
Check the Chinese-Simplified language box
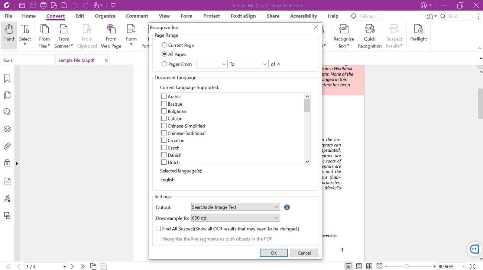click(x=164, y=126)
